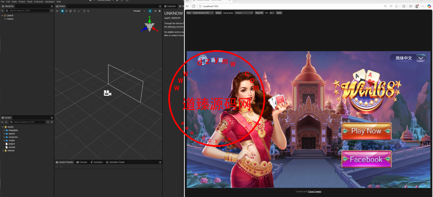Click the Play Now button
Image resolution: width=433 pixels, height=197 pixels.
(367, 131)
